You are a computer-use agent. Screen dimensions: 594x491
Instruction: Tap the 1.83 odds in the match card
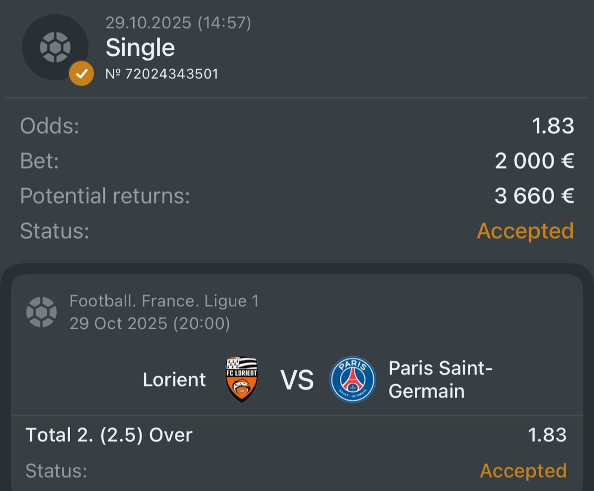coord(547,435)
